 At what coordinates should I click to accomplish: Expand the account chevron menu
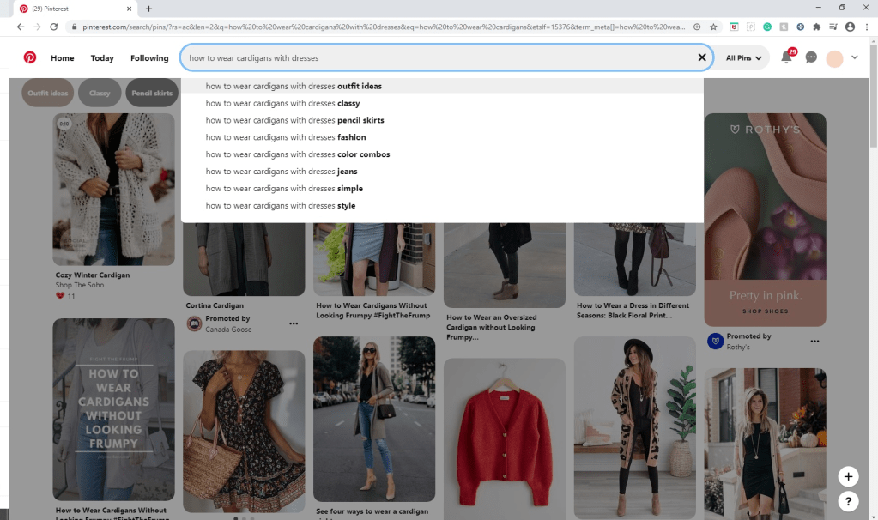point(854,57)
